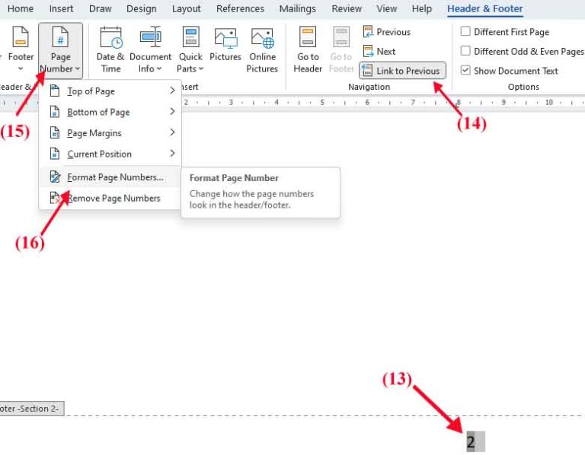
Task: Select Top of Page menu entry
Action: point(110,91)
